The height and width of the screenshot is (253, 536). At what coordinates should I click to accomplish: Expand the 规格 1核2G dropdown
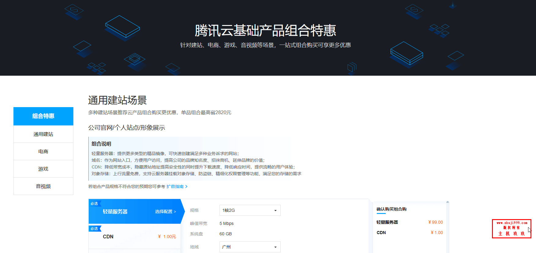point(250,210)
